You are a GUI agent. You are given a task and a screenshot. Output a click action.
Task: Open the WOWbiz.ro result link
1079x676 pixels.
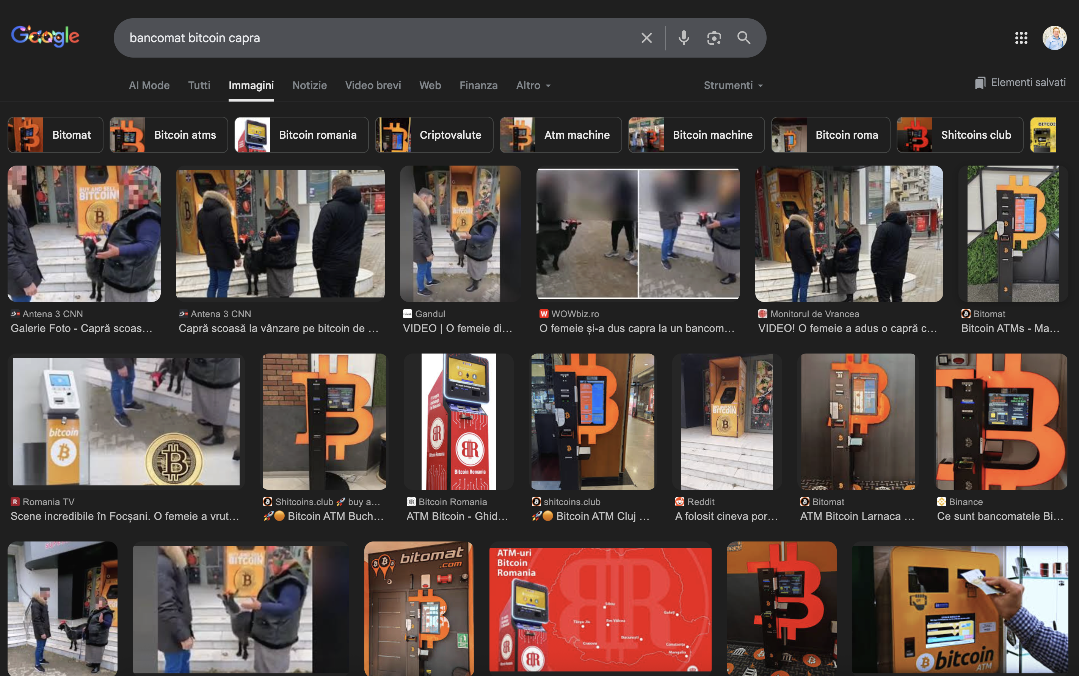click(637, 328)
